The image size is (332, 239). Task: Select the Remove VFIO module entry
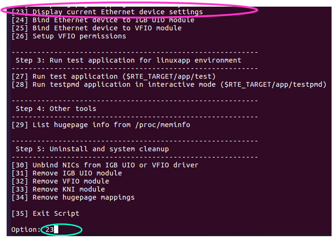(x=71, y=181)
